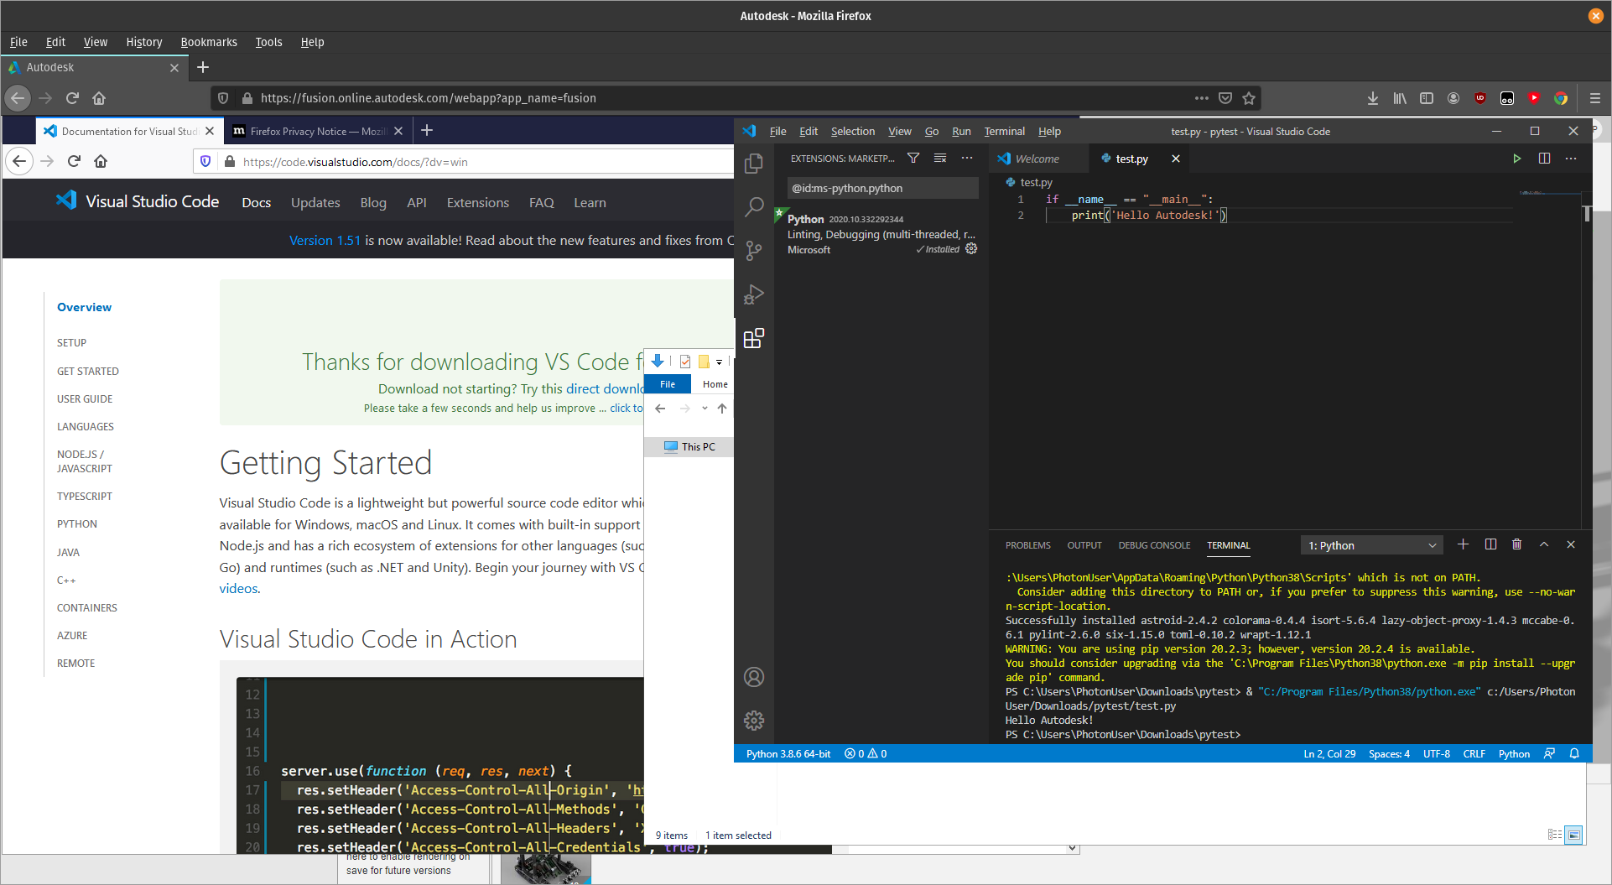Open VS Code Terminal menu
This screenshot has height=885, width=1612.
point(1004,131)
